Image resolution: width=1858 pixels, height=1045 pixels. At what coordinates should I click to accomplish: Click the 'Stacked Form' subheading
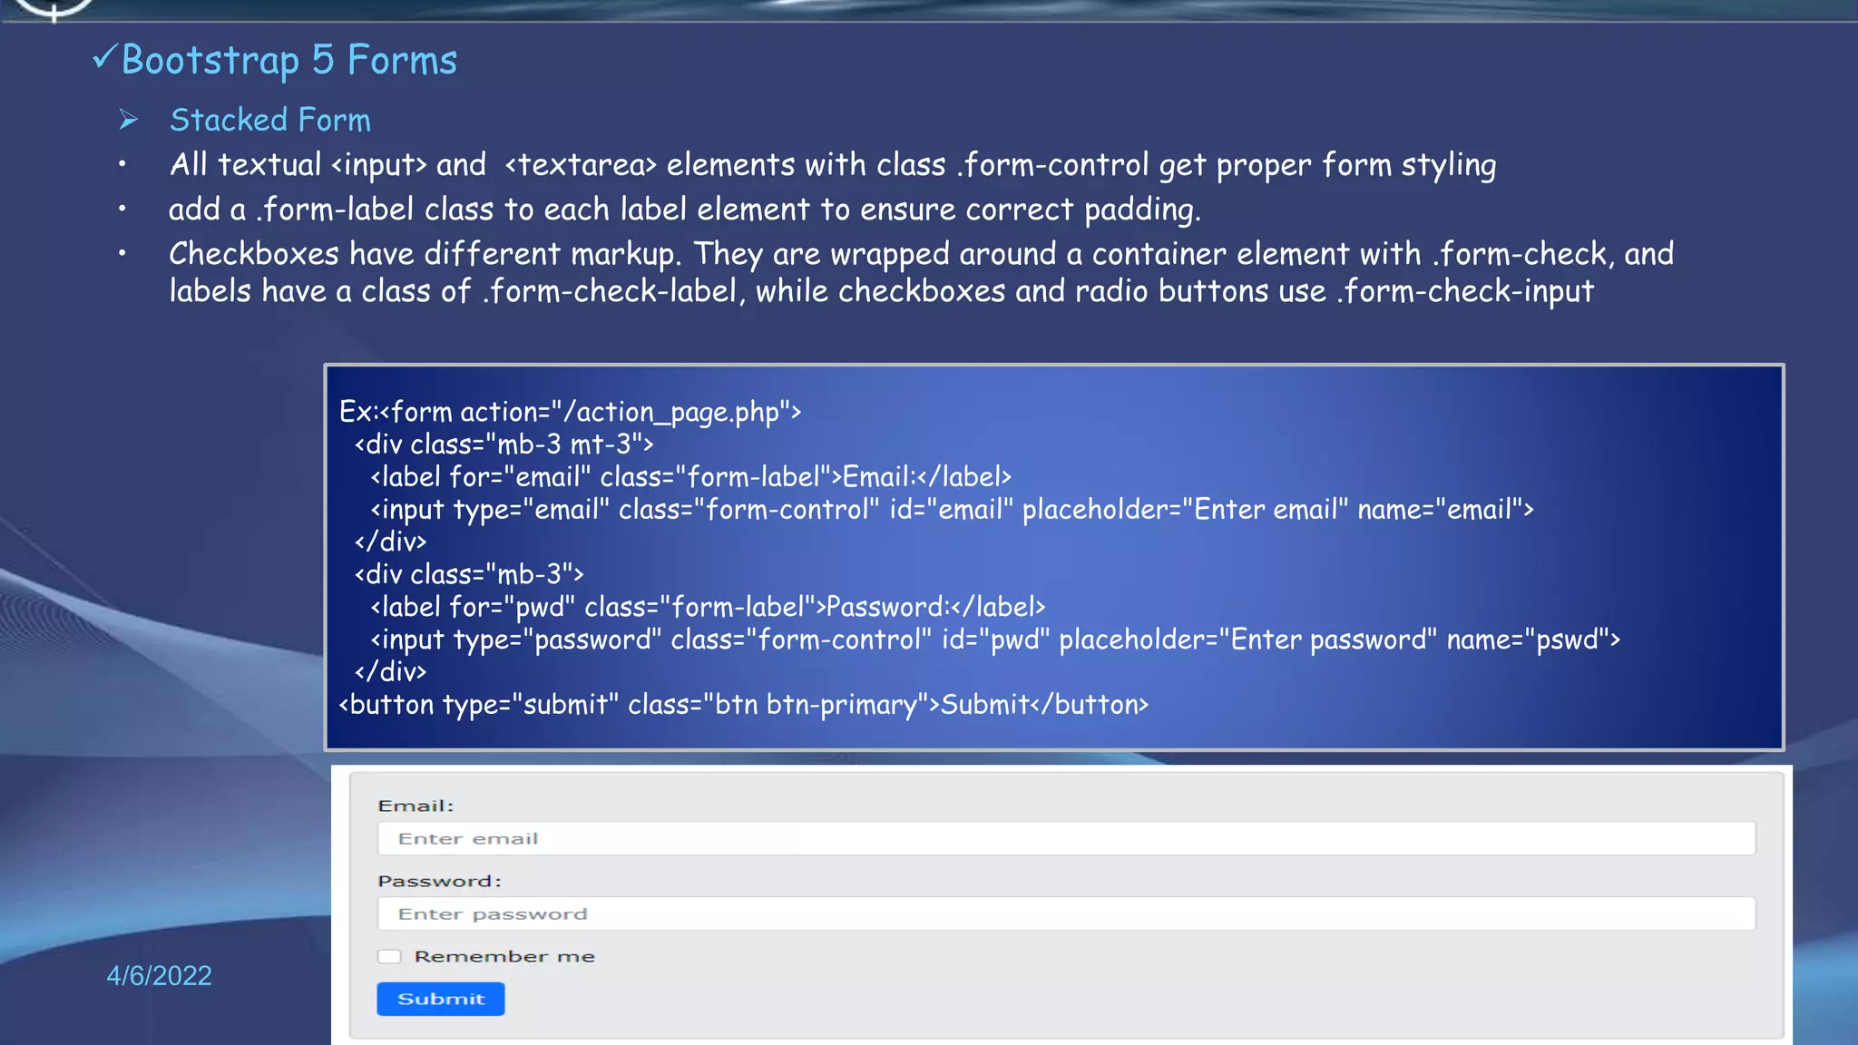(270, 120)
